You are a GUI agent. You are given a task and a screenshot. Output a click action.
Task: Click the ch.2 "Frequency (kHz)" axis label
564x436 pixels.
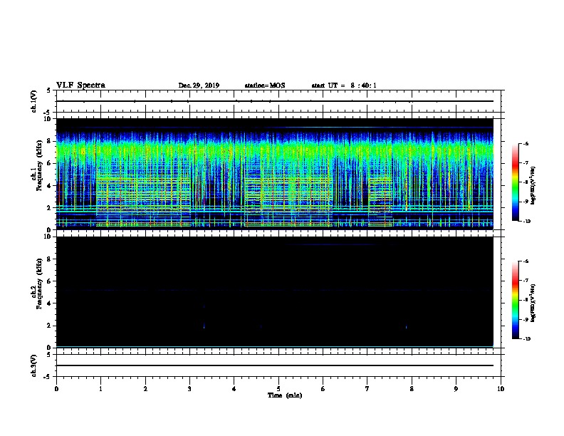39,284
